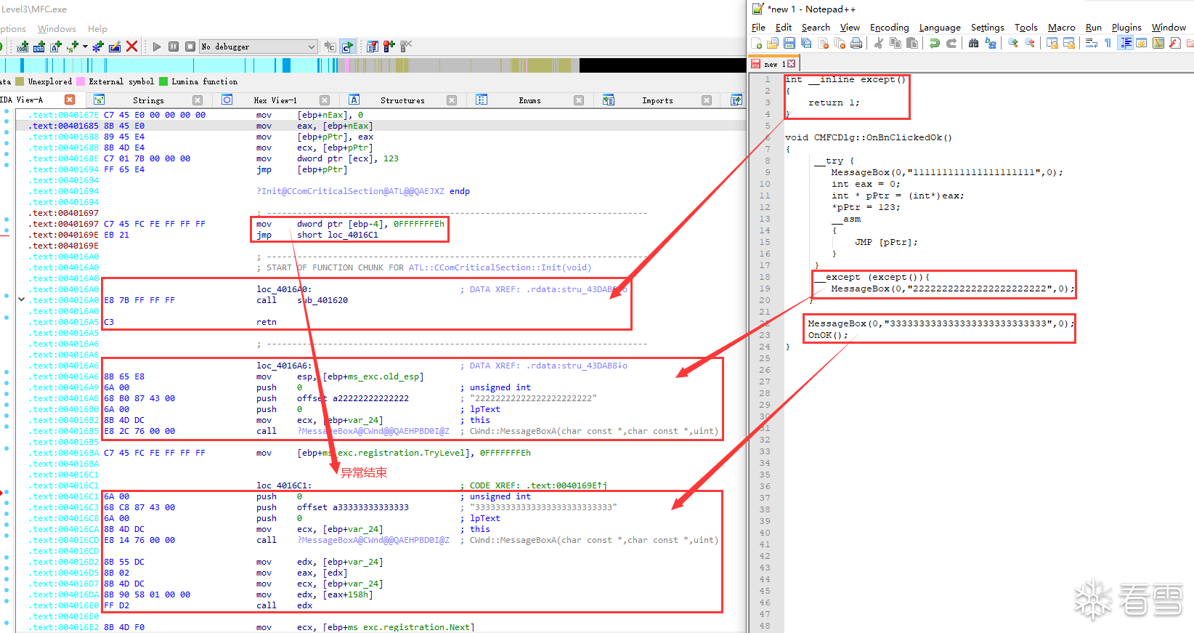Click 'loc_4016C1' jump target in disassembly
Viewport: 1194px width, 633px height.
tap(353, 235)
